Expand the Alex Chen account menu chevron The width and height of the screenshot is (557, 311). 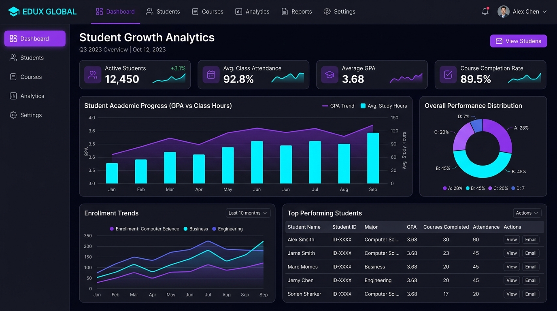(544, 12)
